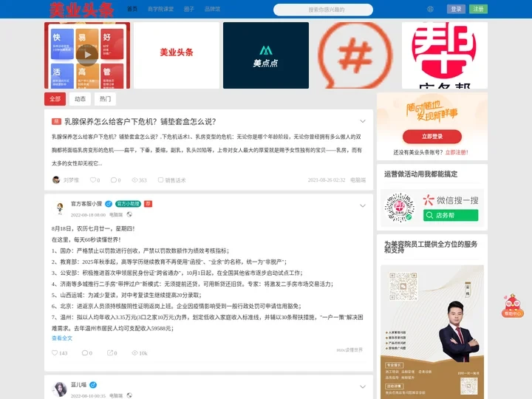Viewport: 532px width, 399px height.
Task: Click timestamp 2021-08-26 02:32
Action: [327, 180]
